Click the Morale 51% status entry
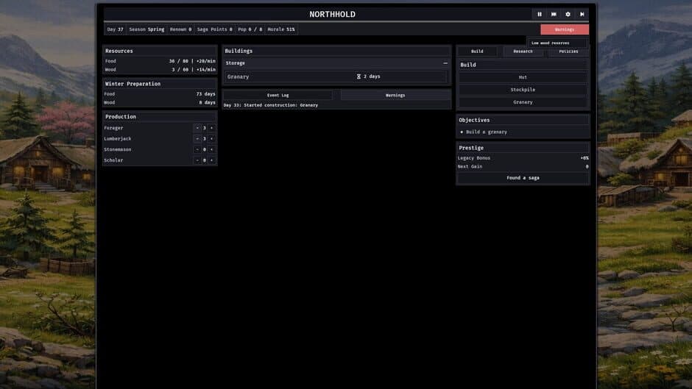The height and width of the screenshot is (389, 692). tap(281, 29)
